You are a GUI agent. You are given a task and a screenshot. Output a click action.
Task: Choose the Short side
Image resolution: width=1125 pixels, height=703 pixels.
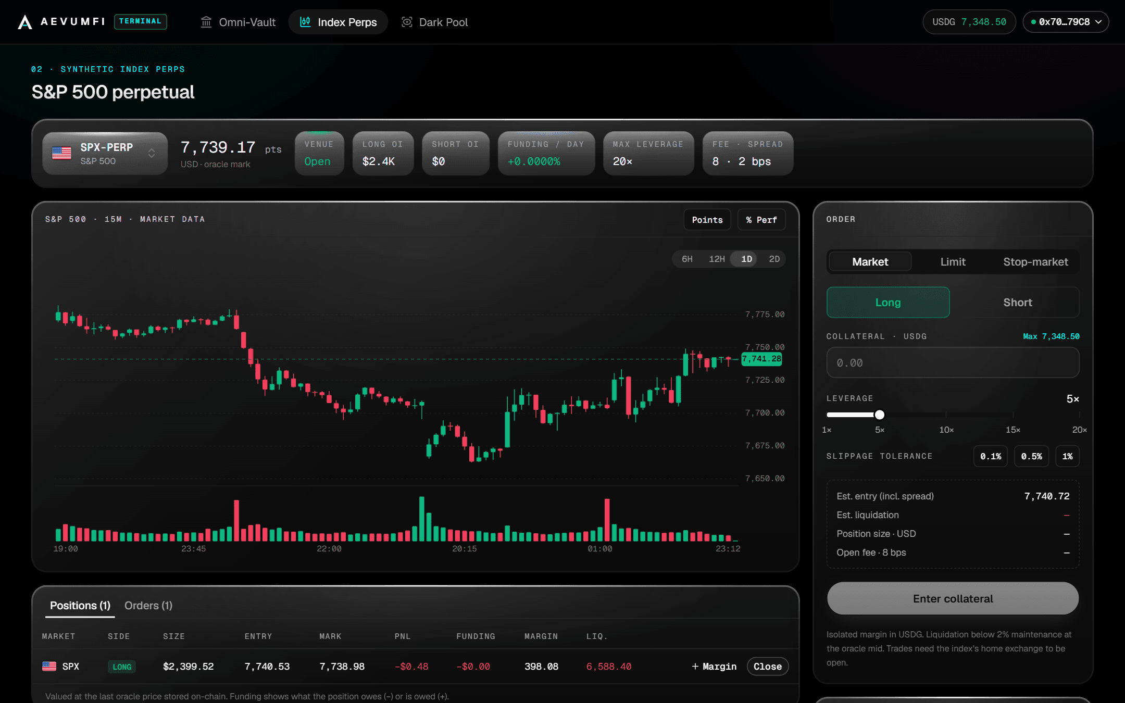1018,302
